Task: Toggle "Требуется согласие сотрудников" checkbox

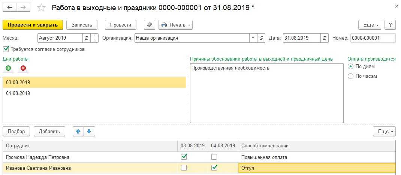Action: tap(6, 49)
